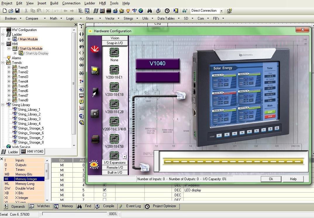Click the Save project toolbar icon
Image resolution: width=314 pixels, height=218 pixels.
(x=18, y=11)
